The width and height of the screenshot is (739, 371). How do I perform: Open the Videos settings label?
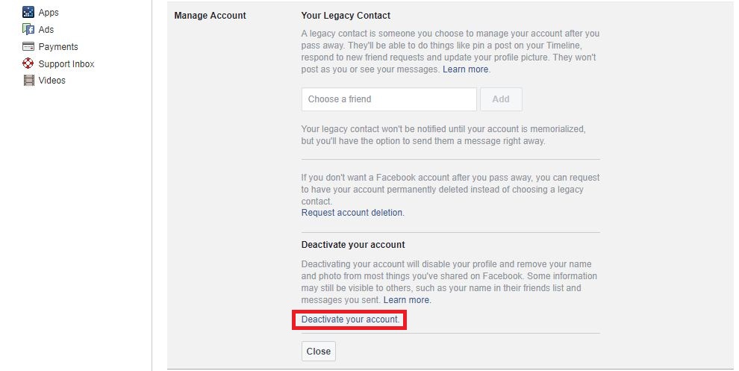coord(52,81)
